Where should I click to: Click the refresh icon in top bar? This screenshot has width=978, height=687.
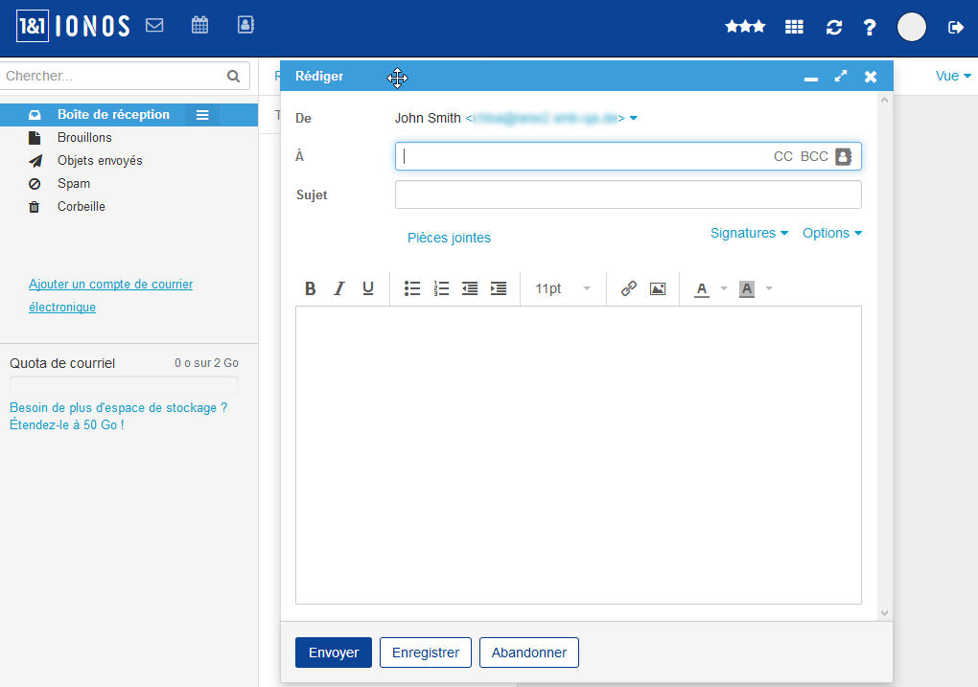tap(834, 28)
